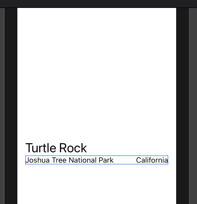197x204 pixels.
Task: Click the gray canvas strip at right edge
Action: [193, 105]
